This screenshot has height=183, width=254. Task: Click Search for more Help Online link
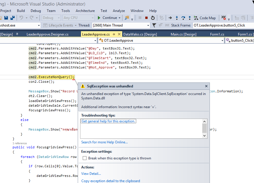104,142
